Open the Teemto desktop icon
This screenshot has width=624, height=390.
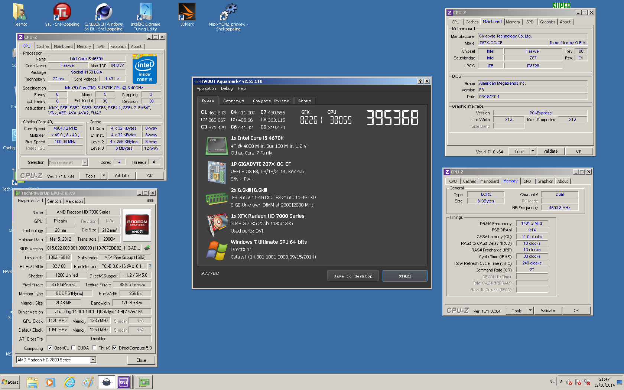pos(20,15)
